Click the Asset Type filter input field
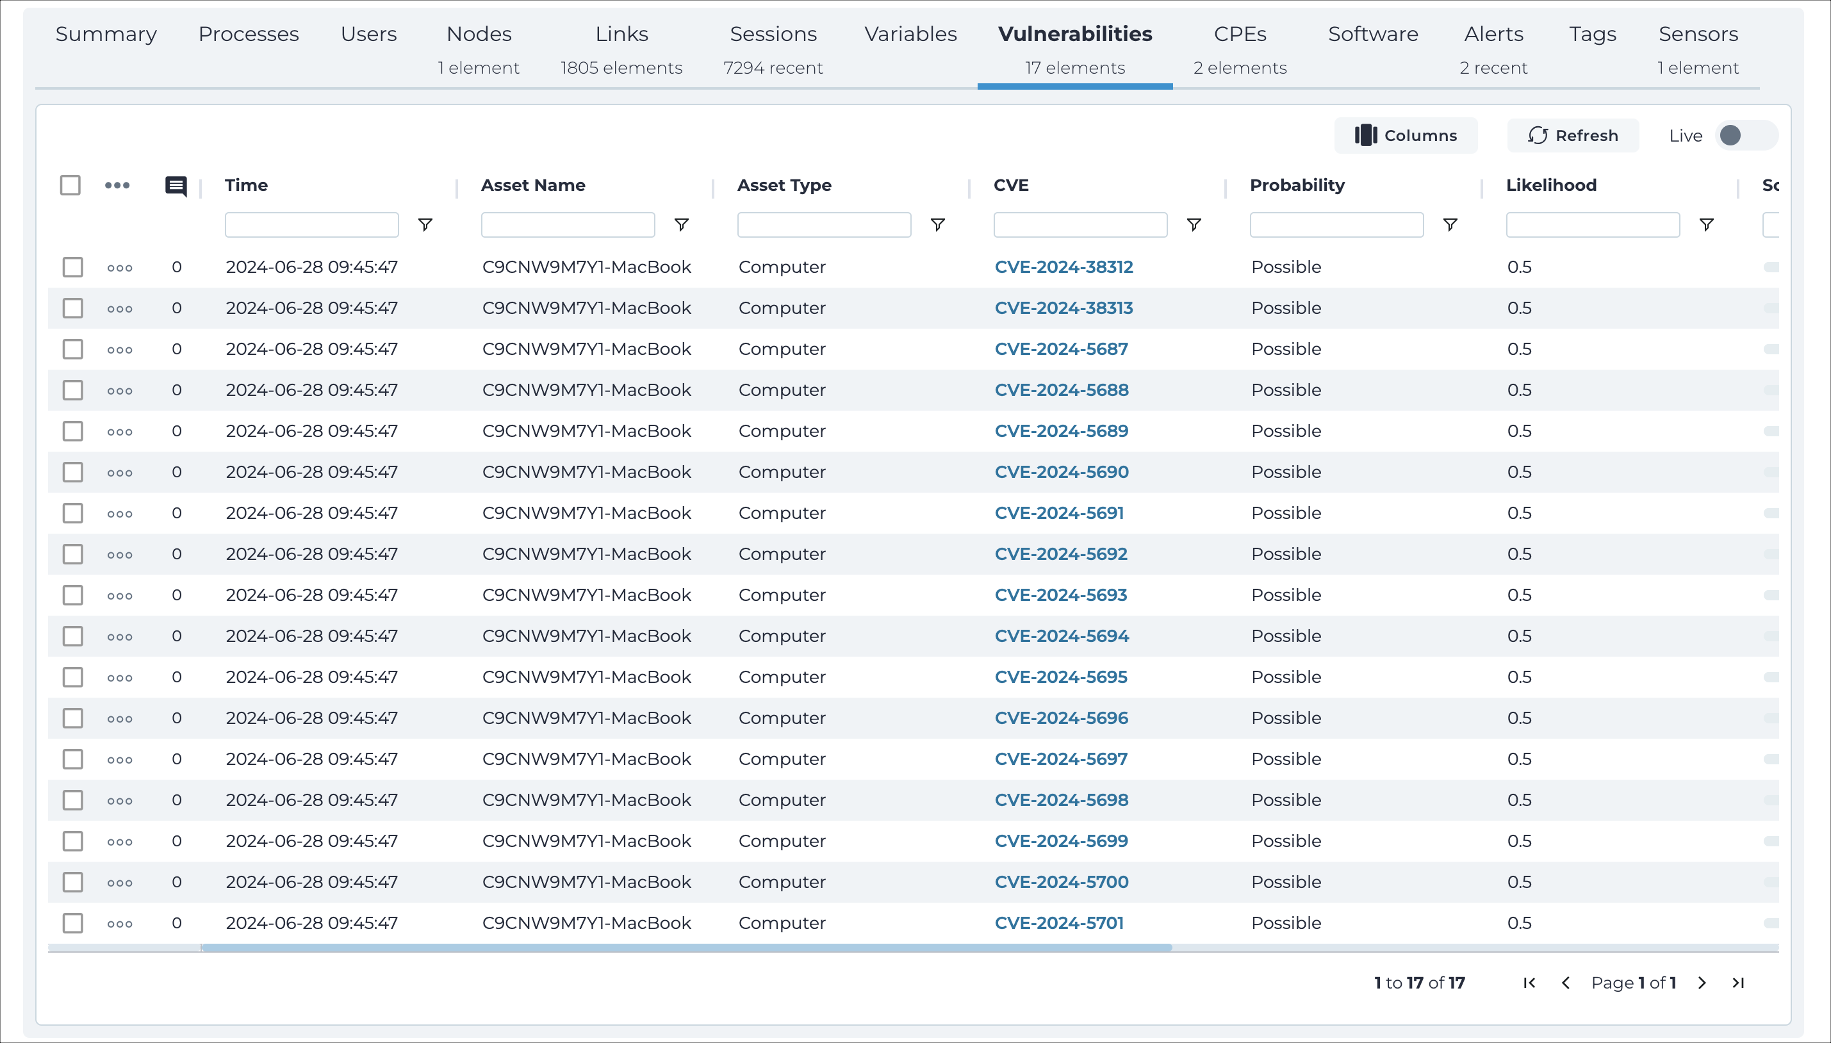The width and height of the screenshot is (1831, 1043). [824, 224]
